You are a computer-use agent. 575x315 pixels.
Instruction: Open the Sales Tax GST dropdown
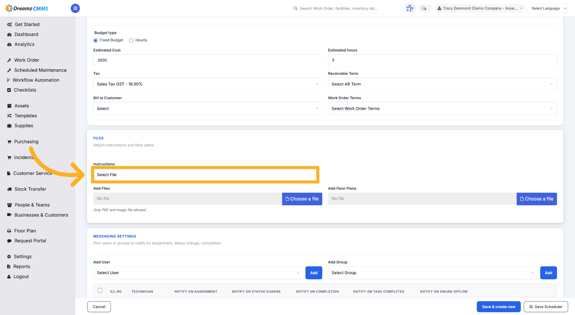click(208, 84)
